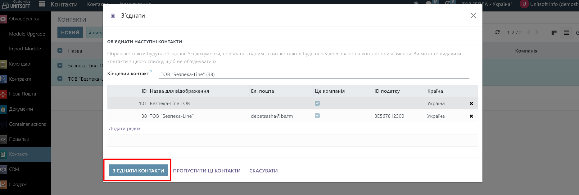The height and width of the screenshot is (195, 579).
Task: Sort by Назва для відображення column header
Action: [x=179, y=91]
